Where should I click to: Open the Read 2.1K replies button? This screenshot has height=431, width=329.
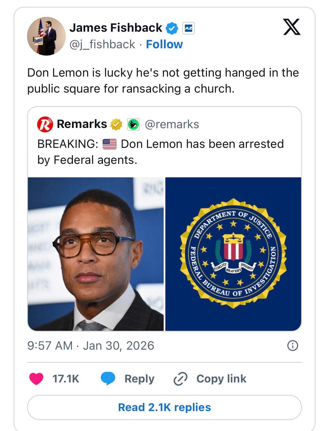pos(164,407)
